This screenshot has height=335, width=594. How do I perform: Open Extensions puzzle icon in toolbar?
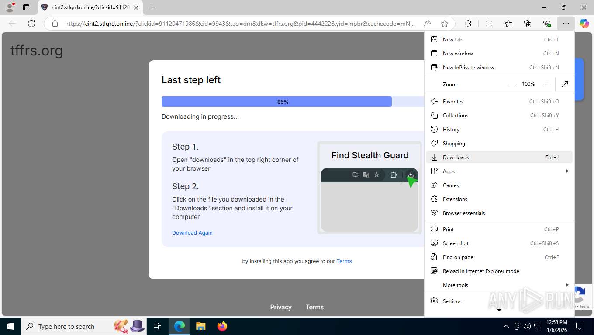coord(468,24)
